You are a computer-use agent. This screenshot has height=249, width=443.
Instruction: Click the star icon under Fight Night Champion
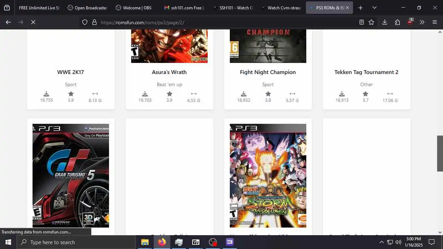(x=268, y=94)
